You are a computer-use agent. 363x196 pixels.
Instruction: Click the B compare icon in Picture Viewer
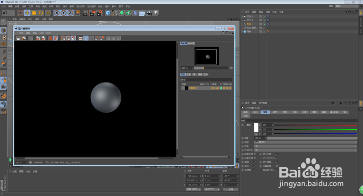pos(102,38)
